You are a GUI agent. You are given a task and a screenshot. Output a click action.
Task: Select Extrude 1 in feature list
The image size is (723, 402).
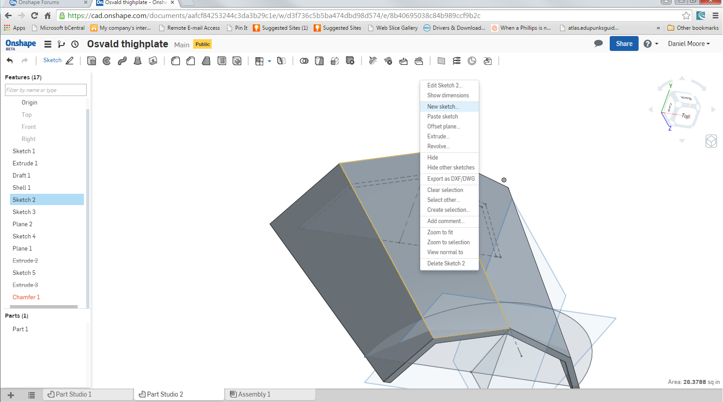(25, 163)
